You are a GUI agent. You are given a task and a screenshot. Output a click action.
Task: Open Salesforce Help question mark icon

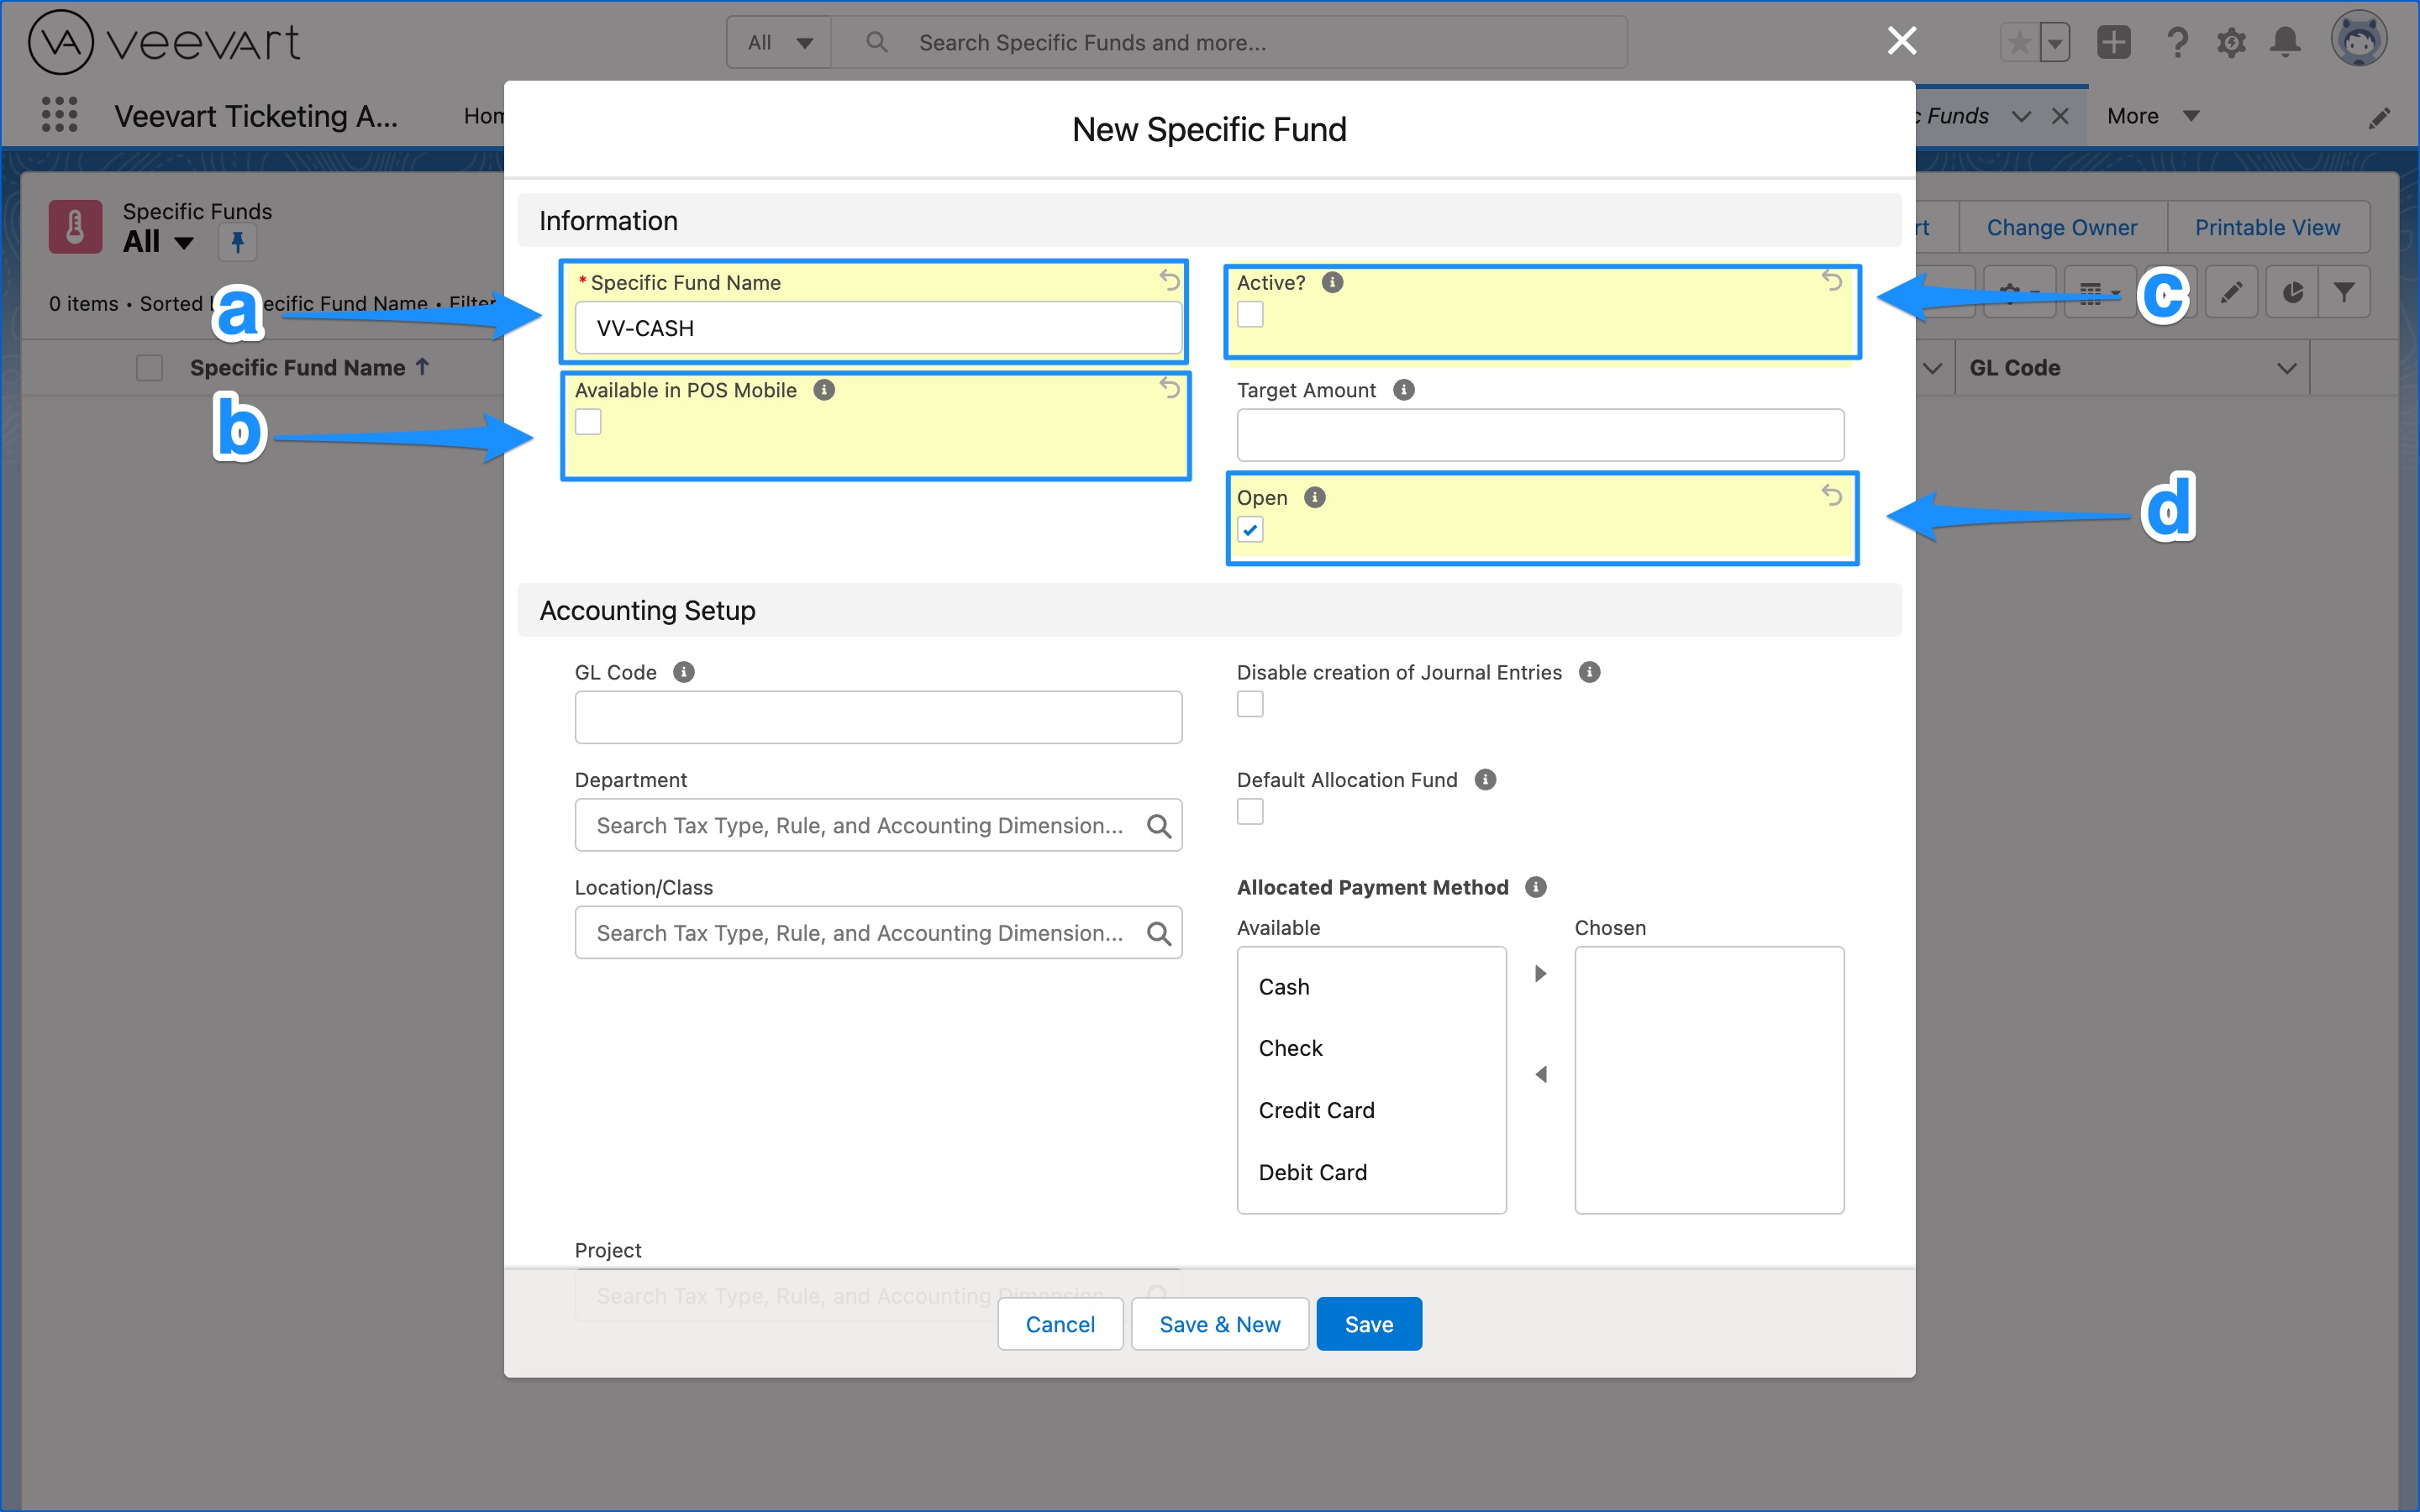coord(2177,42)
